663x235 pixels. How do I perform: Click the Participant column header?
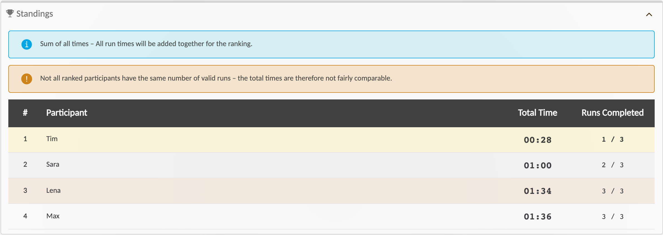67,112
